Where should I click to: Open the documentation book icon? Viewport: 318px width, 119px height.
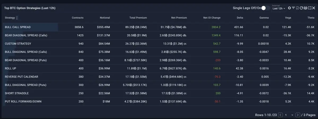(x=305, y=8)
